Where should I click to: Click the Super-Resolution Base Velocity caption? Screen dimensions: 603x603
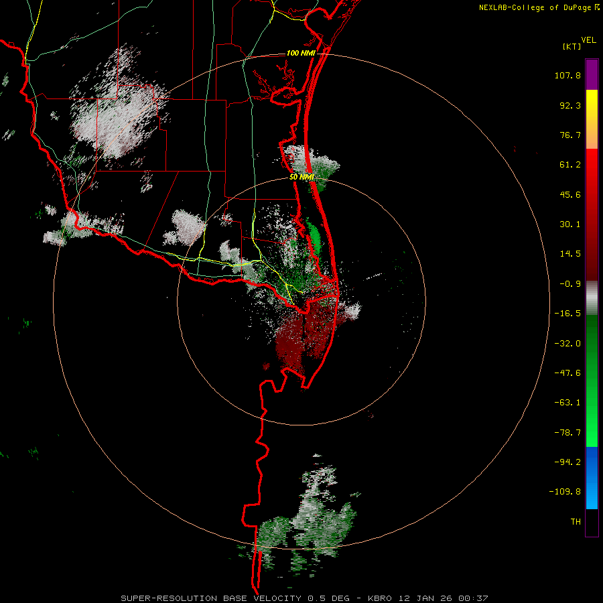[304, 598]
